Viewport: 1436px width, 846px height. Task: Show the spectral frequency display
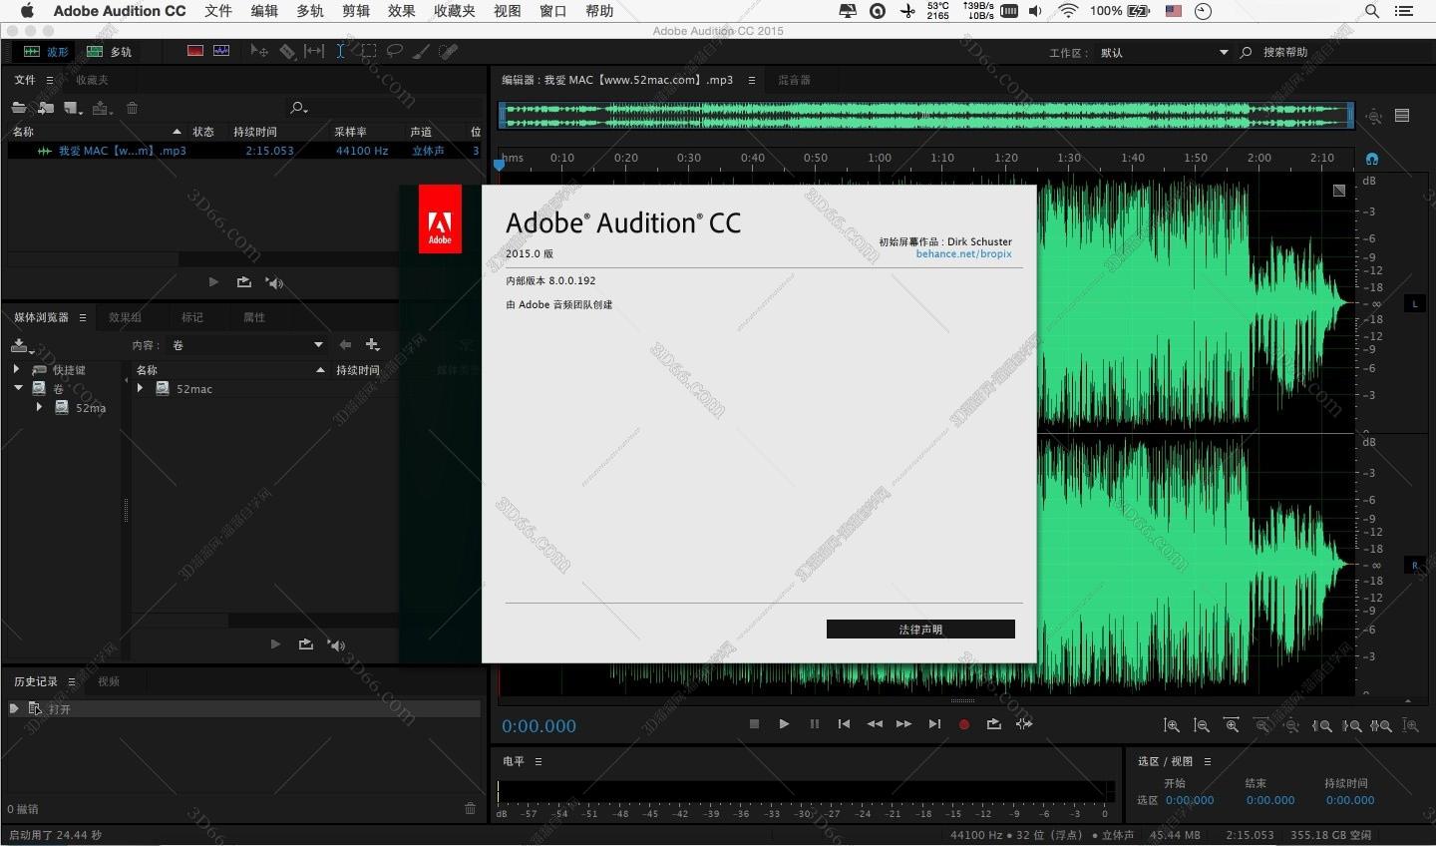coord(195,51)
